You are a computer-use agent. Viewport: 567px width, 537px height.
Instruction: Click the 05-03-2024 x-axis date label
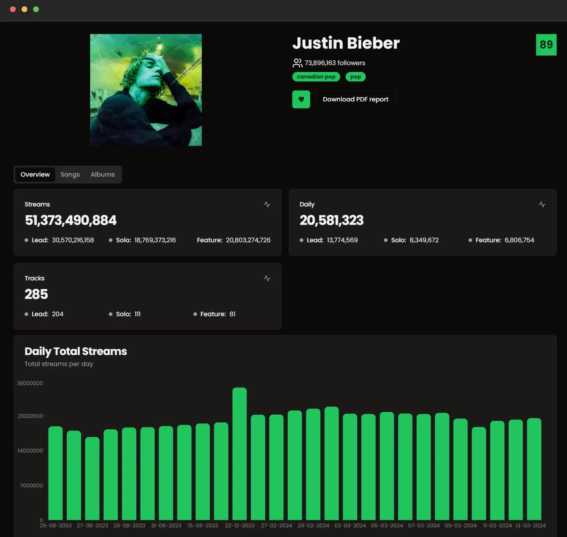click(387, 525)
